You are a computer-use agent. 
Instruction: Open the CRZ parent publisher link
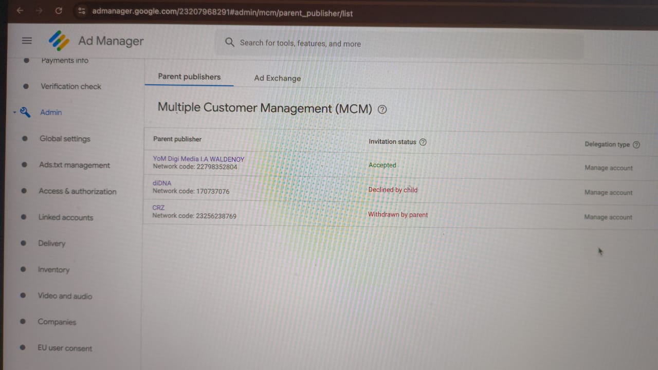tap(158, 208)
